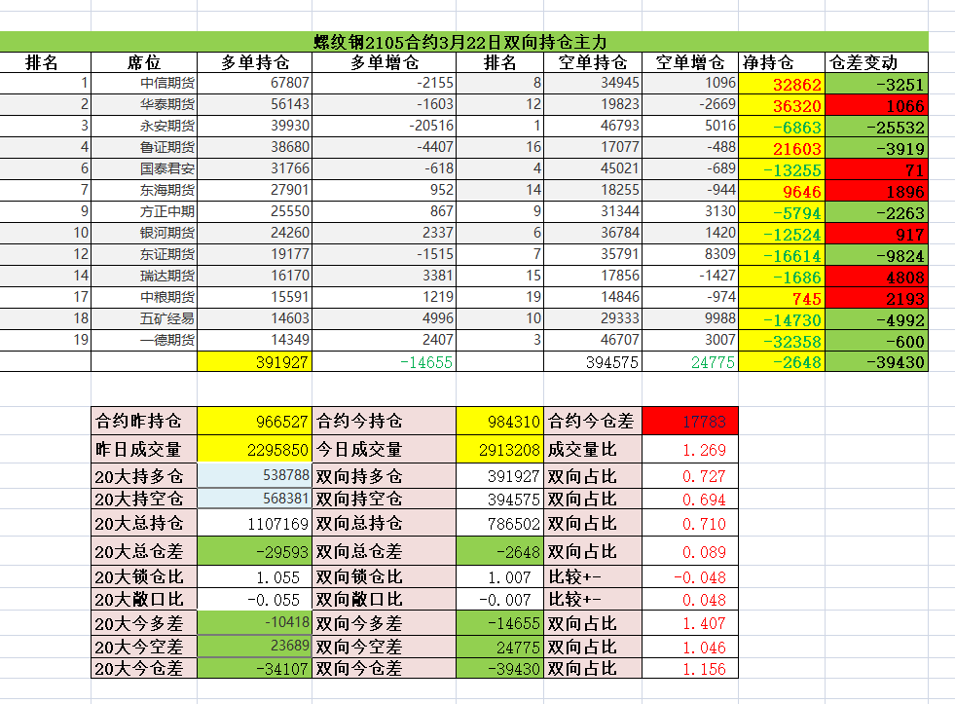Click the 国泰君安 seat cell
The image size is (955, 704).
coord(144,169)
